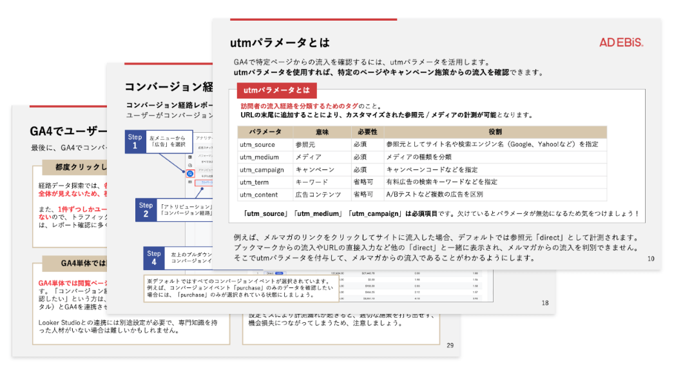Select the front slide heading 'utmパラメータとは'
The image size is (674, 379).
(x=280, y=43)
